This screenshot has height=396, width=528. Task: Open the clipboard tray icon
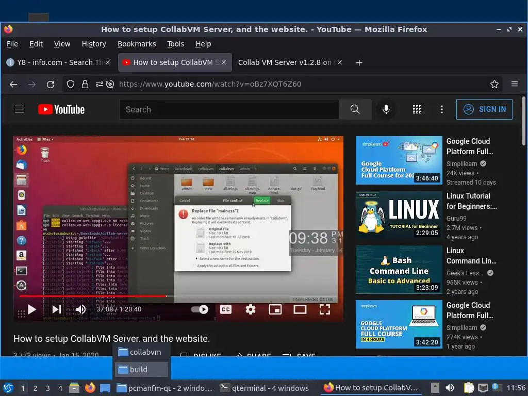point(469,388)
